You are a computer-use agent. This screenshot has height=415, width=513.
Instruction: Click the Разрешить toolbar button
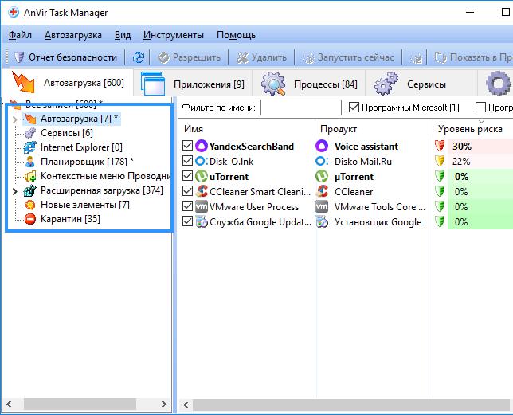[189, 57]
